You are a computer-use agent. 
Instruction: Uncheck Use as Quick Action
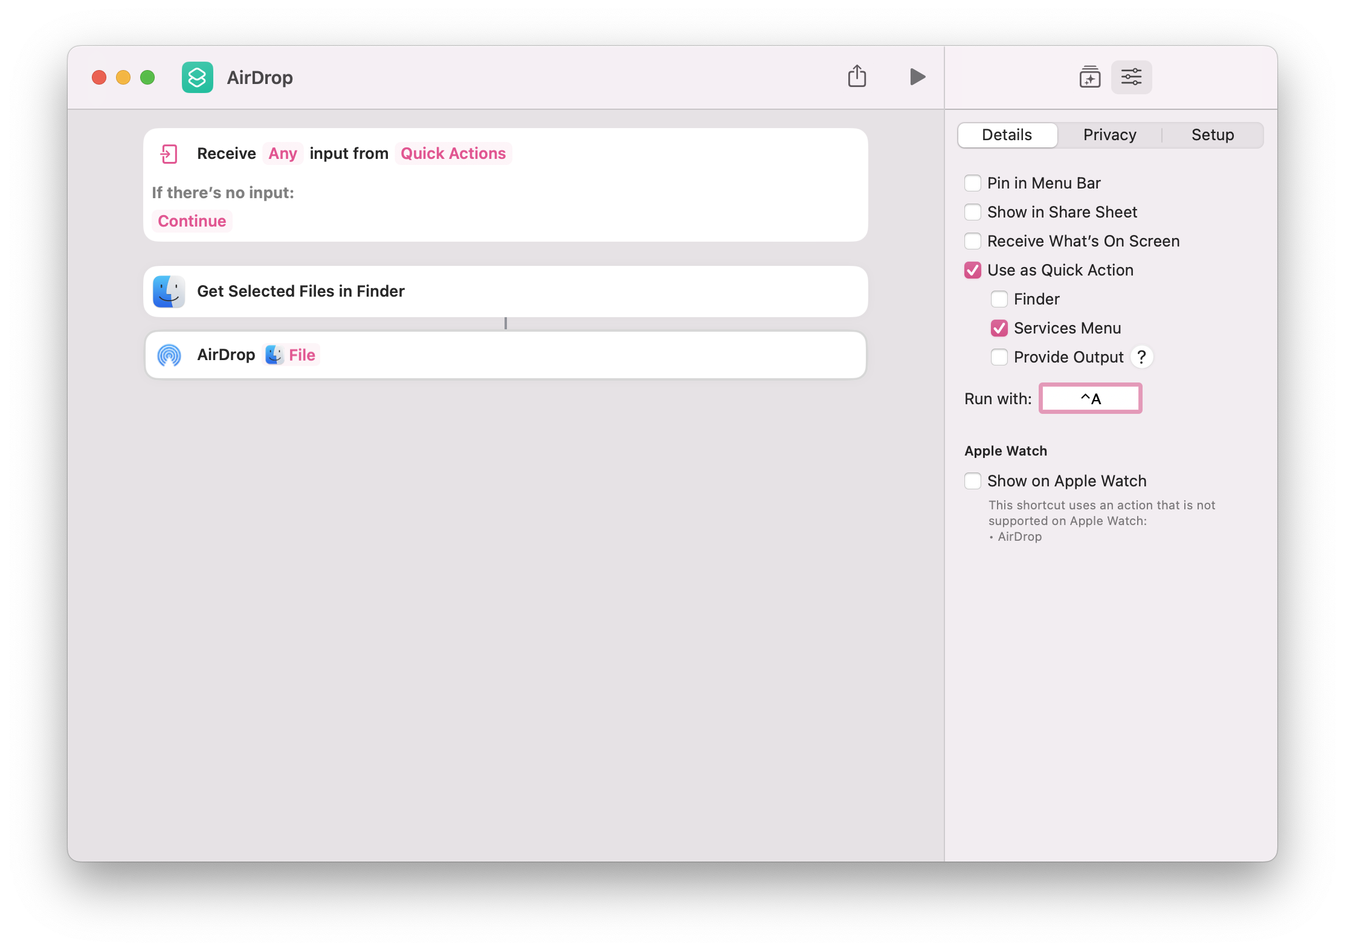point(972,270)
